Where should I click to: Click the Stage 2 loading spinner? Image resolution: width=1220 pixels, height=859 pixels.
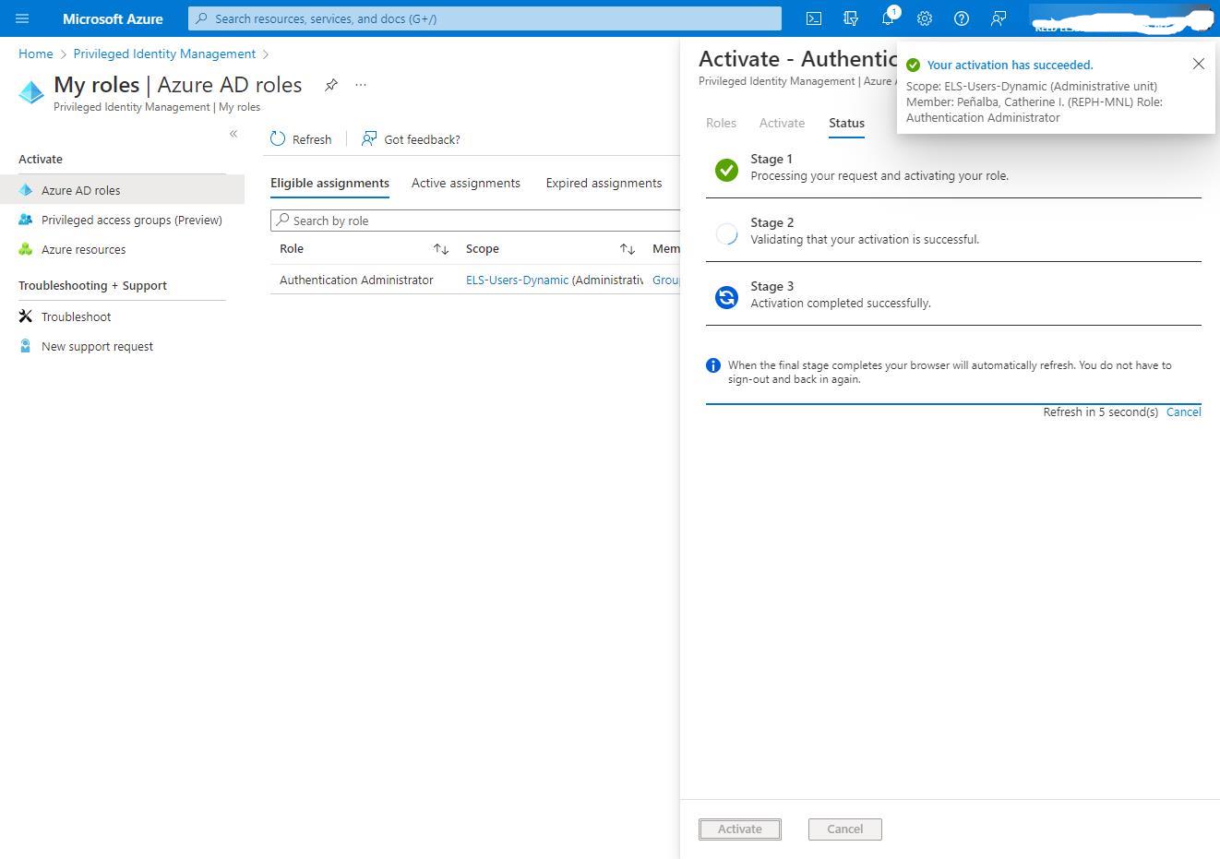(727, 233)
